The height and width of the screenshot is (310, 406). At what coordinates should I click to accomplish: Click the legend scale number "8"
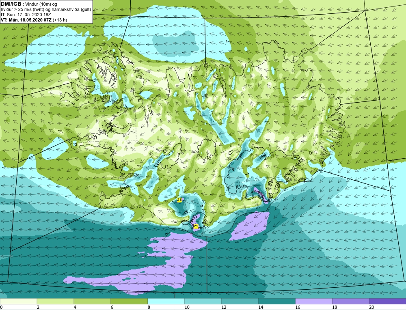point(149,307)
